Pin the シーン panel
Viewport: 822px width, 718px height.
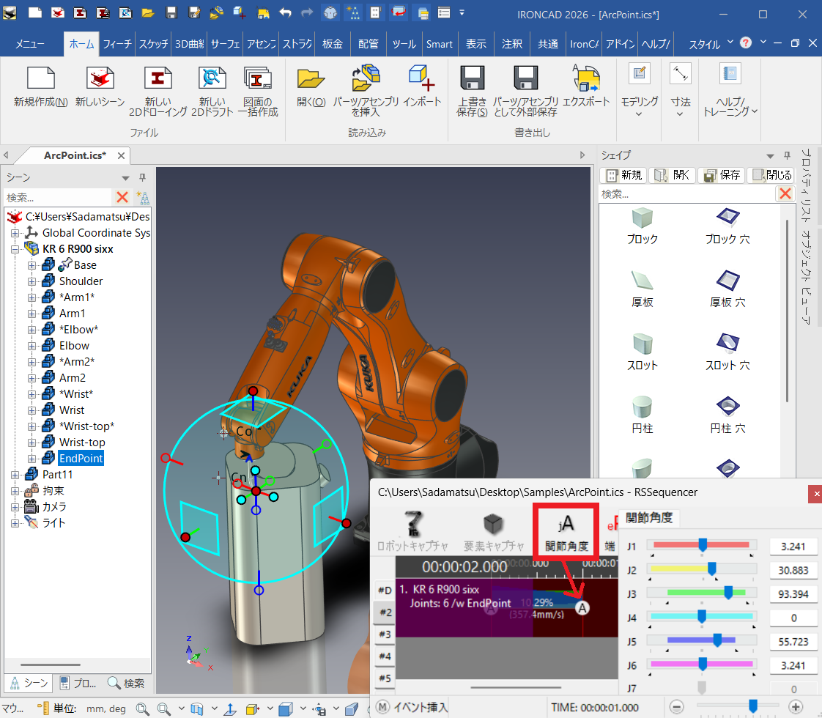142,177
